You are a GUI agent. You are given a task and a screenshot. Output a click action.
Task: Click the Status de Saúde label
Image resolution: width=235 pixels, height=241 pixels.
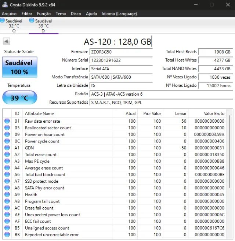coord(19,52)
